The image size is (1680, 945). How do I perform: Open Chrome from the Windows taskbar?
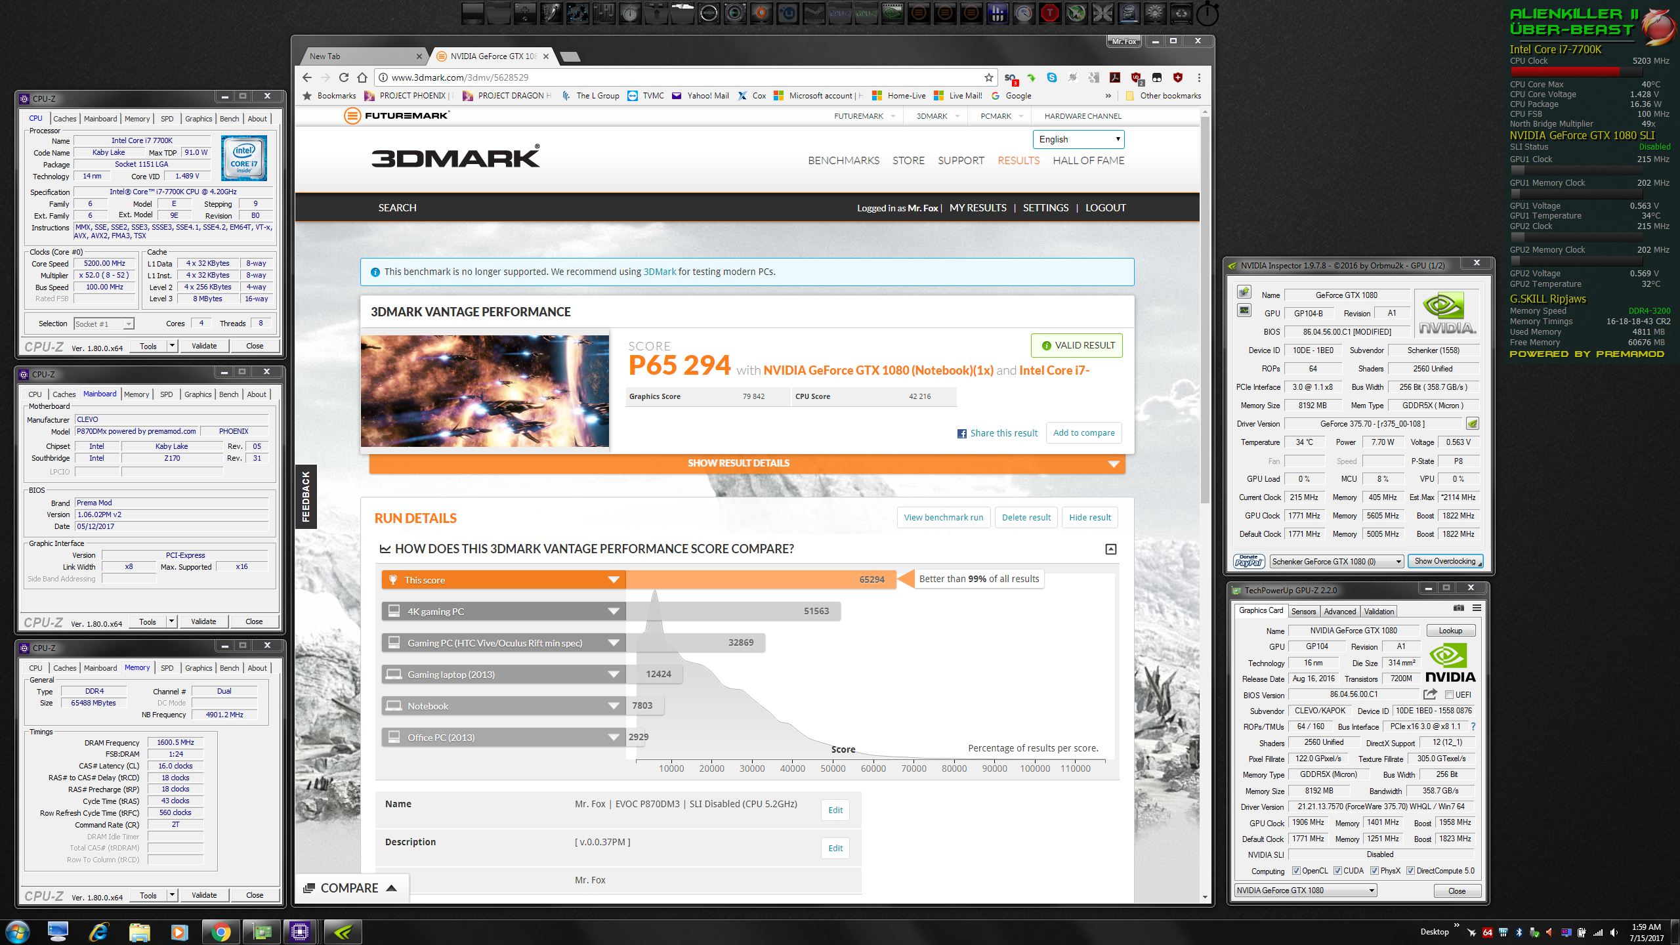coord(221,932)
